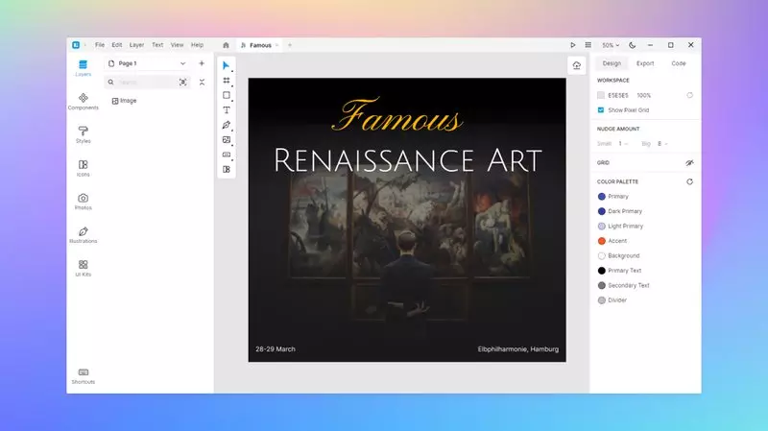Switch to dark mode moon icon
768x431 pixels.
point(633,45)
